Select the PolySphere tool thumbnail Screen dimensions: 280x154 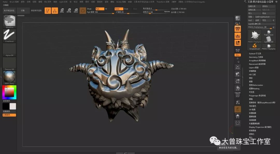coord(269,33)
